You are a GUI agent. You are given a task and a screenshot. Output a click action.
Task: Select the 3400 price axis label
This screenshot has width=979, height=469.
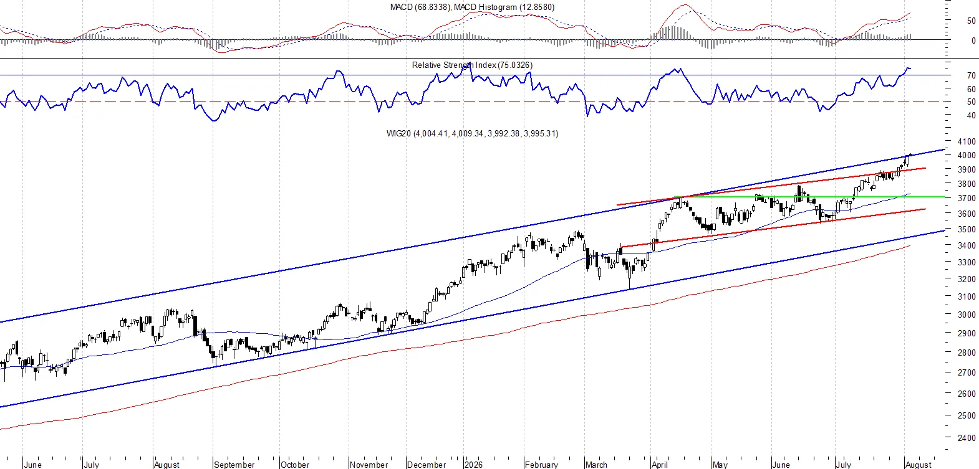coord(967,245)
